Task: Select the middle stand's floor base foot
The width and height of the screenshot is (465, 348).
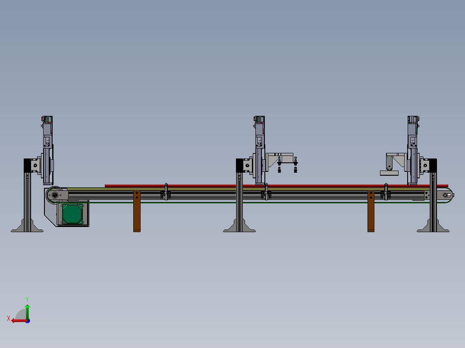Action: tap(239, 226)
